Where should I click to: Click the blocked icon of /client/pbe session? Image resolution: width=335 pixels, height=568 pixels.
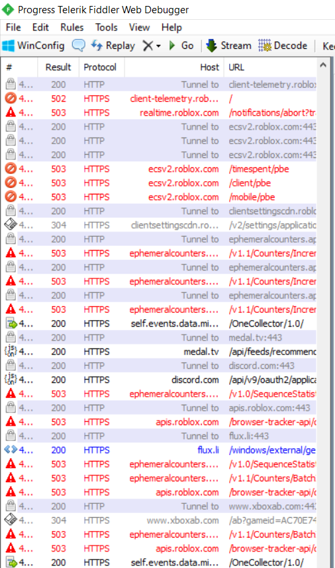click(x=11, y=183)
